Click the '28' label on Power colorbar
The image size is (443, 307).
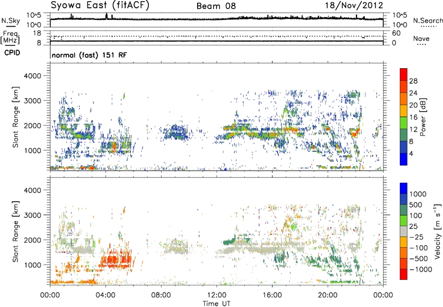coord(413,81)
